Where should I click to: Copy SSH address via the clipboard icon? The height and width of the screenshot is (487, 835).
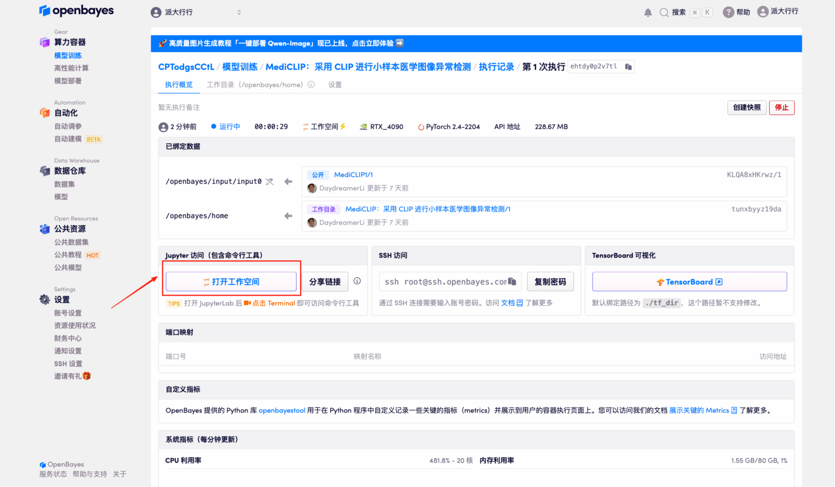(x=512, y=282)
